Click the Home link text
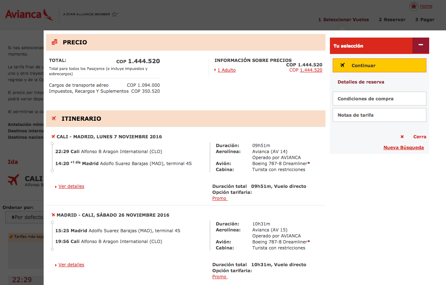 coord(426,6)
